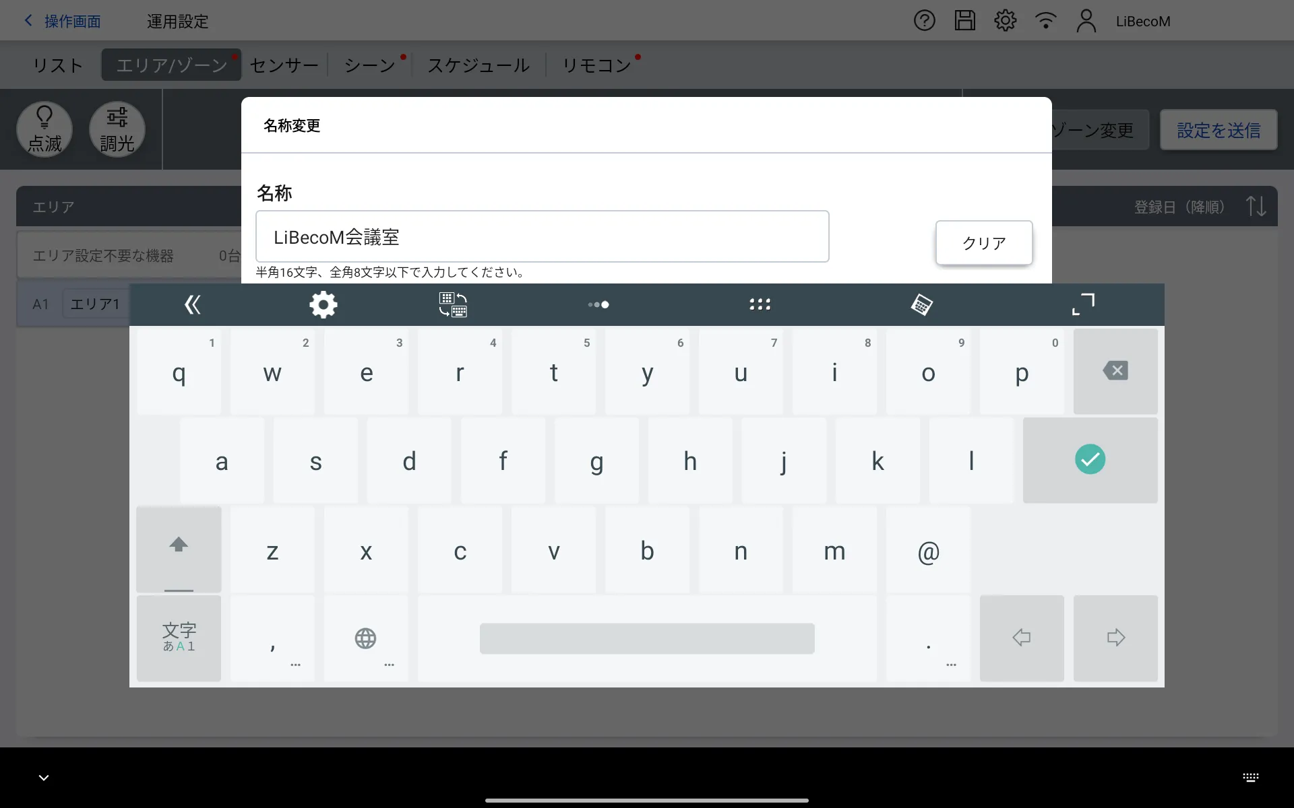Image resolution: width=1294 pixels, height=808 pixels.
Task: Switch to the センサー tab
Action: tap(284, 65)
